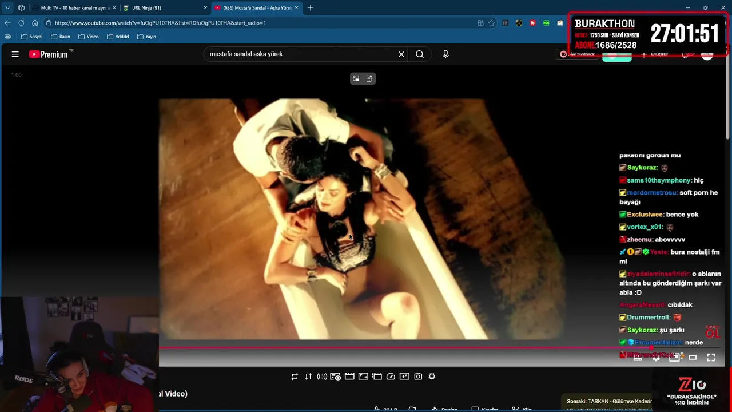Open the dark grid extension icon
The height and width of the screenshot is (412, 732).
505,23
